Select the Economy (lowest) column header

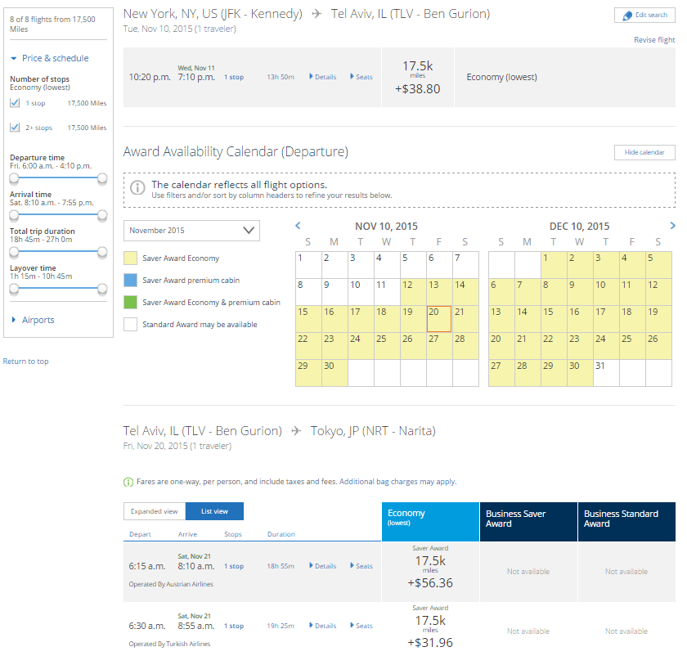coord(430,522)
